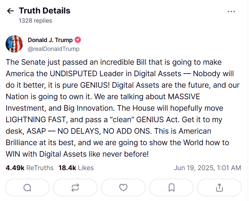Bookmark this post
The width and height of the screenshot is (249, 201).
tap(171, 188)
